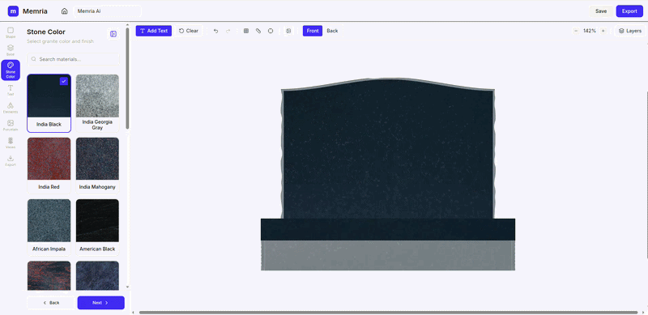Image resolution: width=648 pixels, height=315 pixels.
Task: Select the Stone Color sidebar item
Action: (x=11, y=70)
